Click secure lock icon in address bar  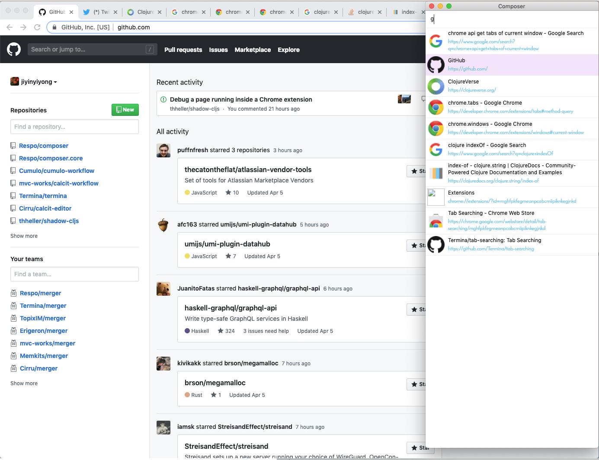pos(54,27)
